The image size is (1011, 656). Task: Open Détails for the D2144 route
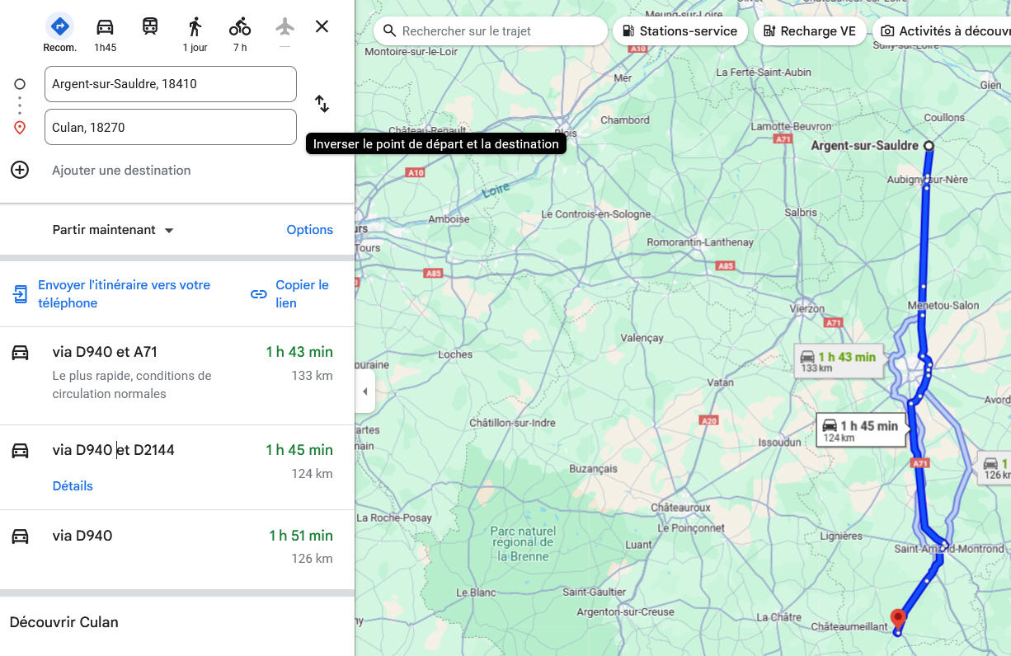point(73,486)
